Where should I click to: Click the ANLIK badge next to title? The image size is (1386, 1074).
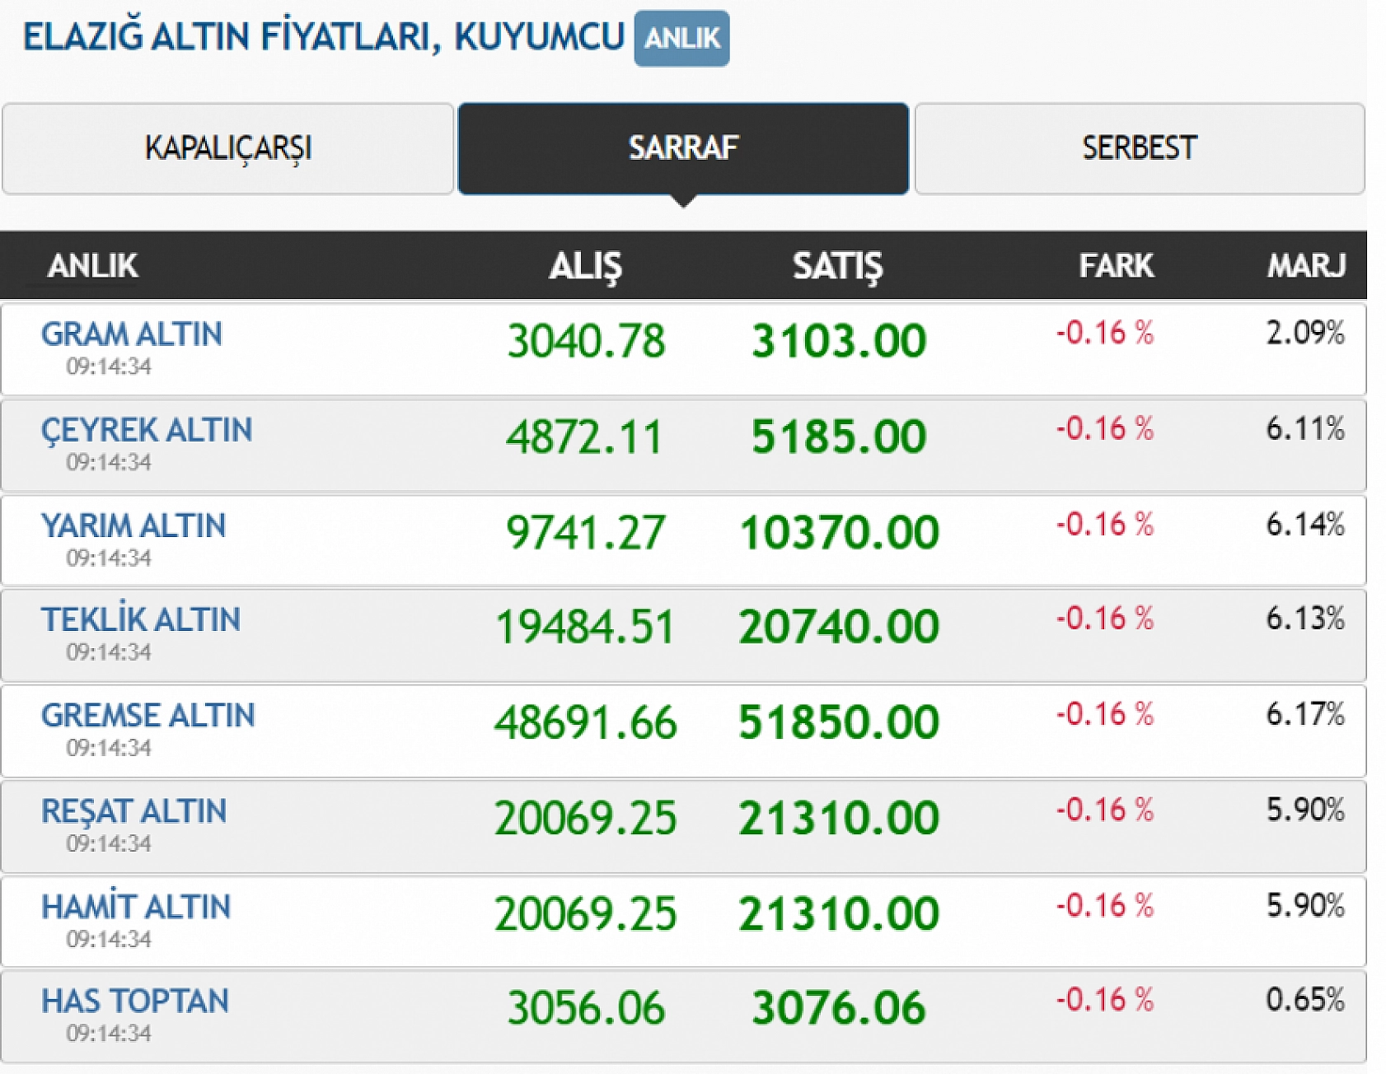click(x=681, y=39)
